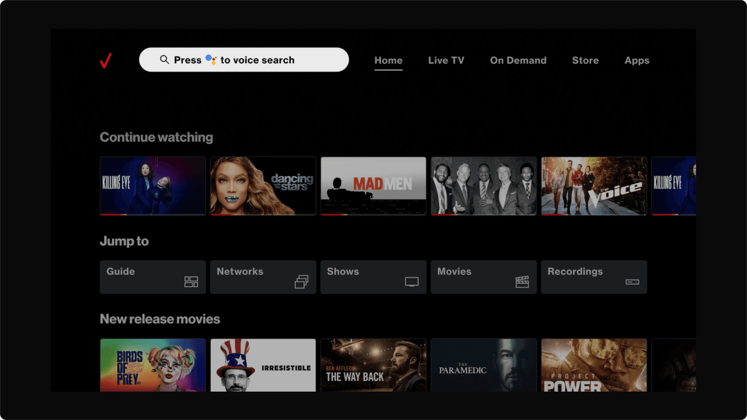Select the Irresistible movie poster
This screenshot has width=747, height=420.
point(263,365)
